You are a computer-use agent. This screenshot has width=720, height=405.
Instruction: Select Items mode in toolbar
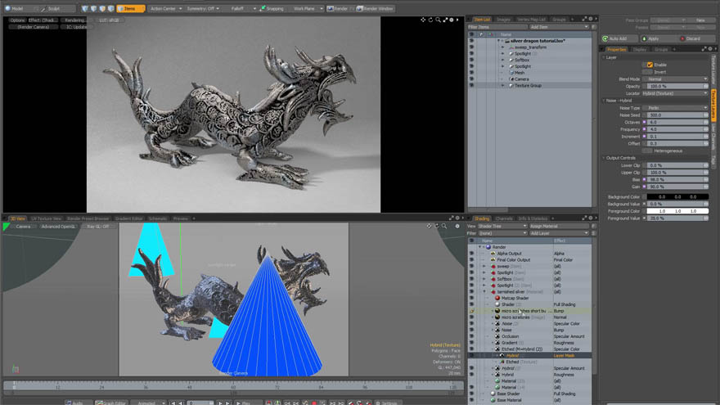click(130, 8)
